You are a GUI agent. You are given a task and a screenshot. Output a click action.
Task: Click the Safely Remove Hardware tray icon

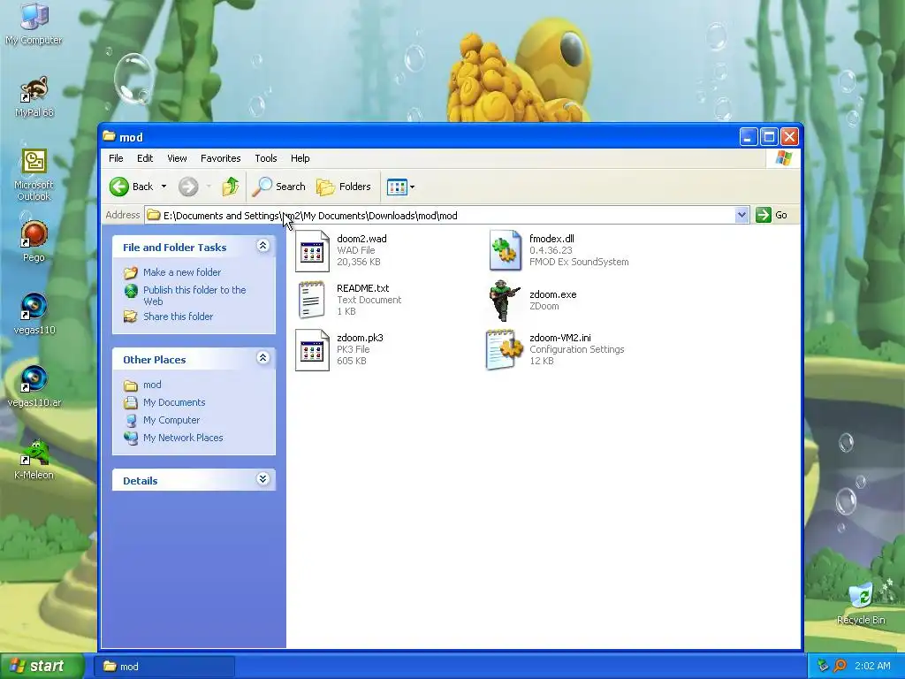(823, 666)
